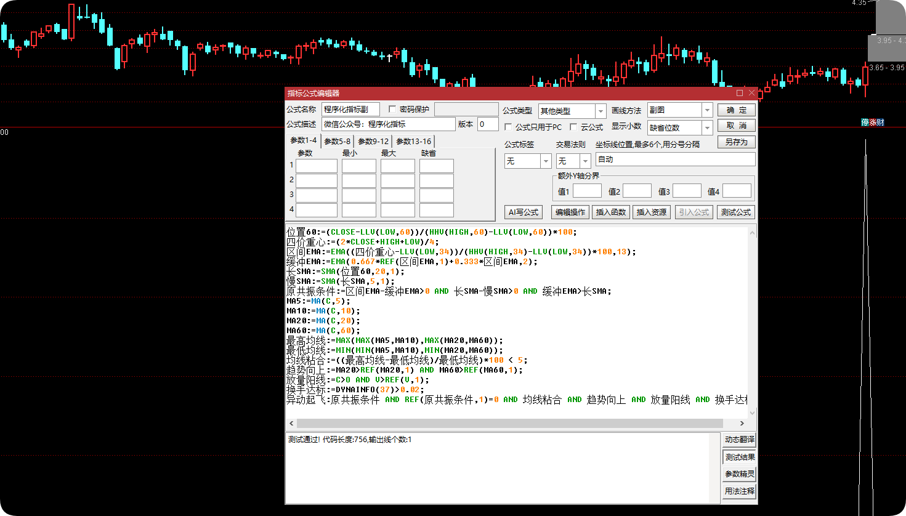Screen dimensions: 906x516
Task: Open the 用法注释 panel
Action: 739,491
